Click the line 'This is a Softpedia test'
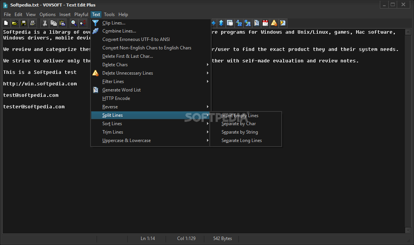Viewport: 414px width, 245px height. click(x=40, y=72)
